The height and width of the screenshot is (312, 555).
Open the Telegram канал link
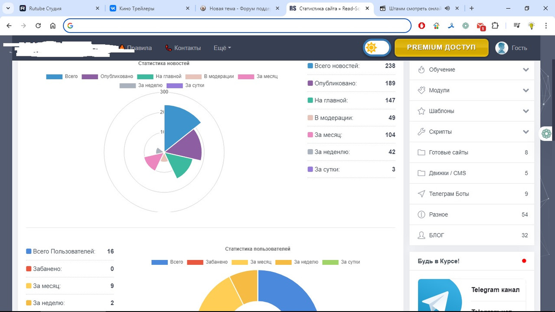tap(495, 290)
